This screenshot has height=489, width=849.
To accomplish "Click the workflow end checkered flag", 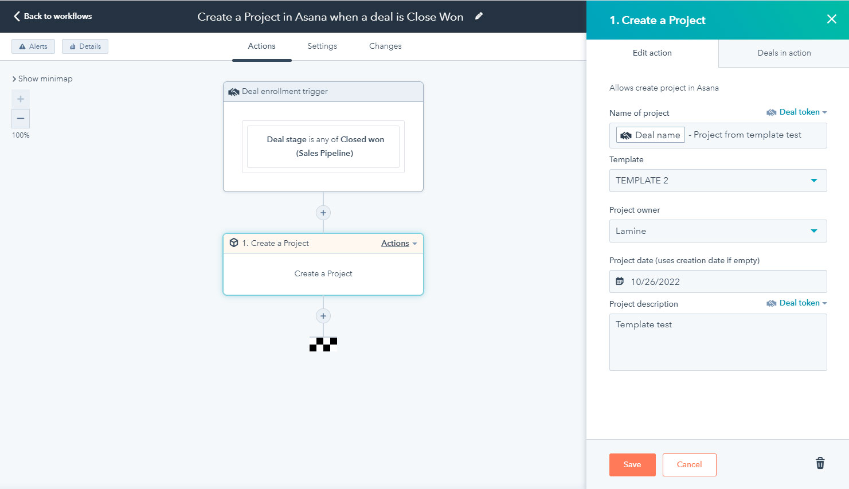I will pyautogui.click(x=323, y=344).
